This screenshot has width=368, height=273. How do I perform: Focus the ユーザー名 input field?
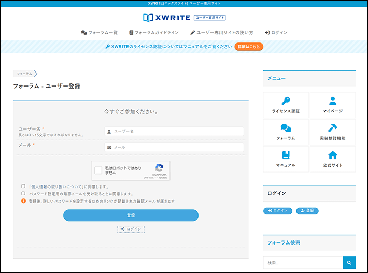point(174,132)
